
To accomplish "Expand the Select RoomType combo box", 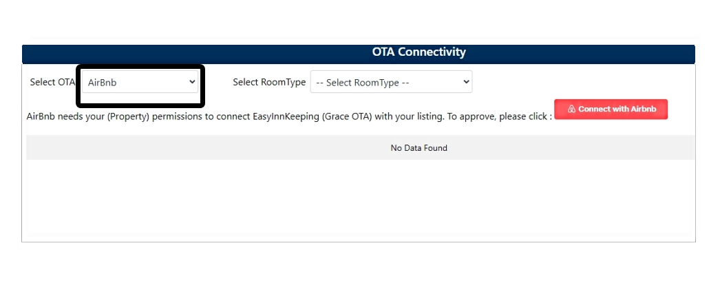I will (391, 83).
